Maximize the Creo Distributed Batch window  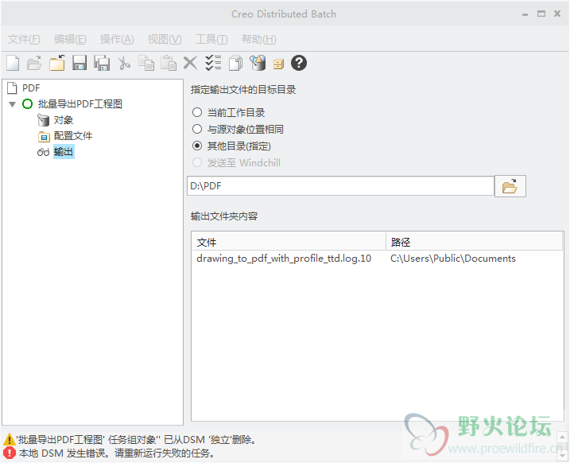click(541, 14)
